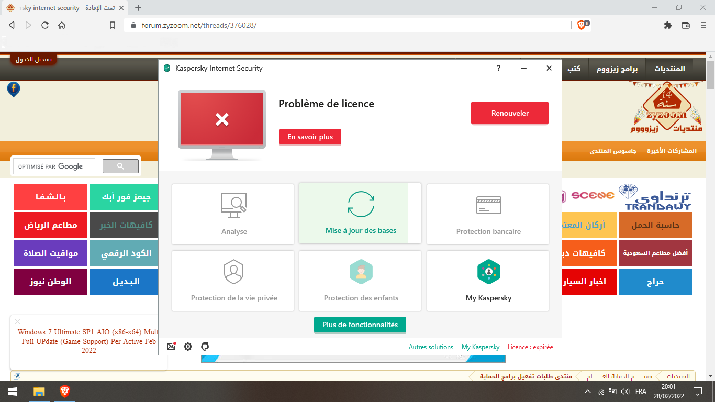The width and height of the screenshot is (715, 402).
Task: Click the En savoir plus button
Action: pos(310,137)
